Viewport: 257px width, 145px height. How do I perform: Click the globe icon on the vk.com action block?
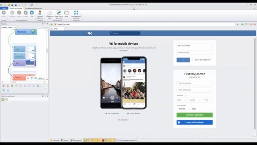[34, 31]
